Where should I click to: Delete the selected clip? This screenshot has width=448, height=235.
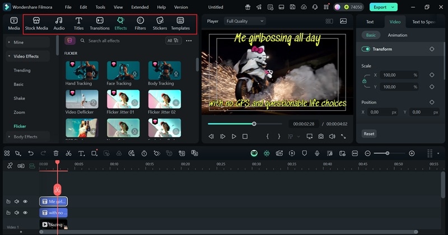click(x=56, y=153)
